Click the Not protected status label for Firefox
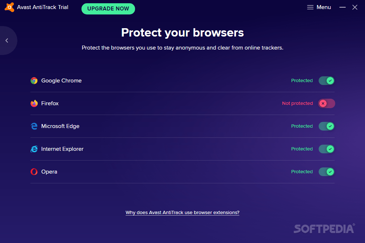The image size is (365, 243). (297, 103)
